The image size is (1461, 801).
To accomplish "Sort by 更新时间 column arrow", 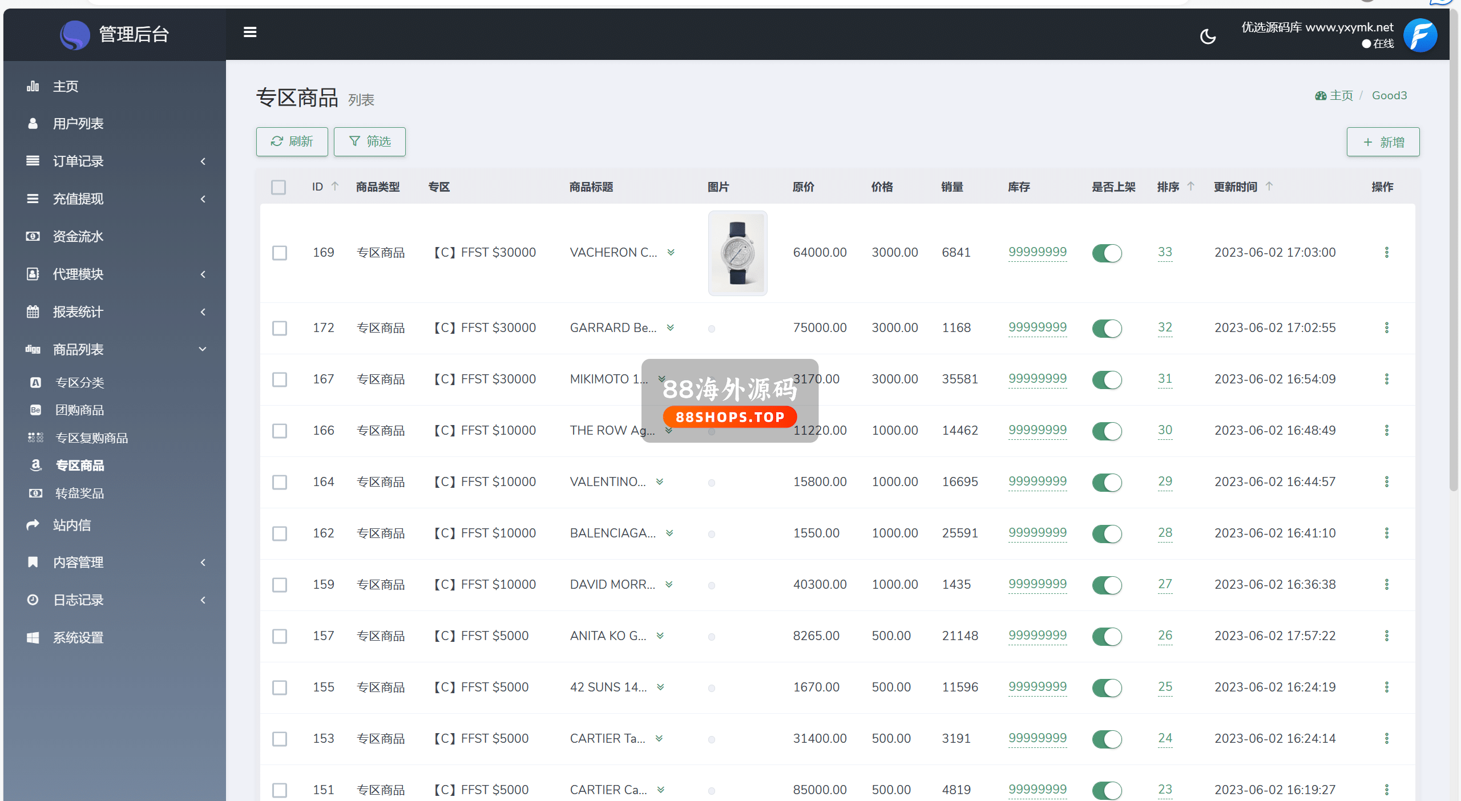I will [1269, 187].
